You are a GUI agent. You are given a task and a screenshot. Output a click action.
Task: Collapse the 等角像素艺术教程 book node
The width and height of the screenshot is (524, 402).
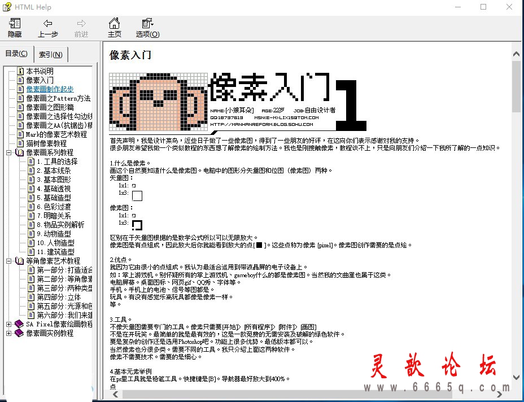(8, 261)
